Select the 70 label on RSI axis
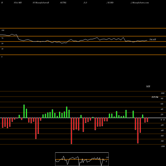Image resolution: width=166 pixels, height=166 pixels. pyautogui.click(x=2, y=38)
